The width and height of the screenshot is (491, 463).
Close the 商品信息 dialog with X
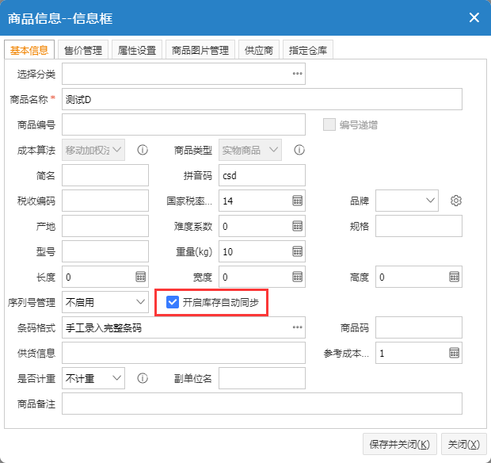point(474,17)
